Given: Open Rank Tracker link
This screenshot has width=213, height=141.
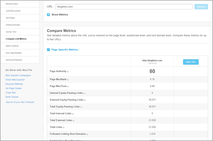Looking at the screenshot, I should pyautogui.click(x=12, y=97).
